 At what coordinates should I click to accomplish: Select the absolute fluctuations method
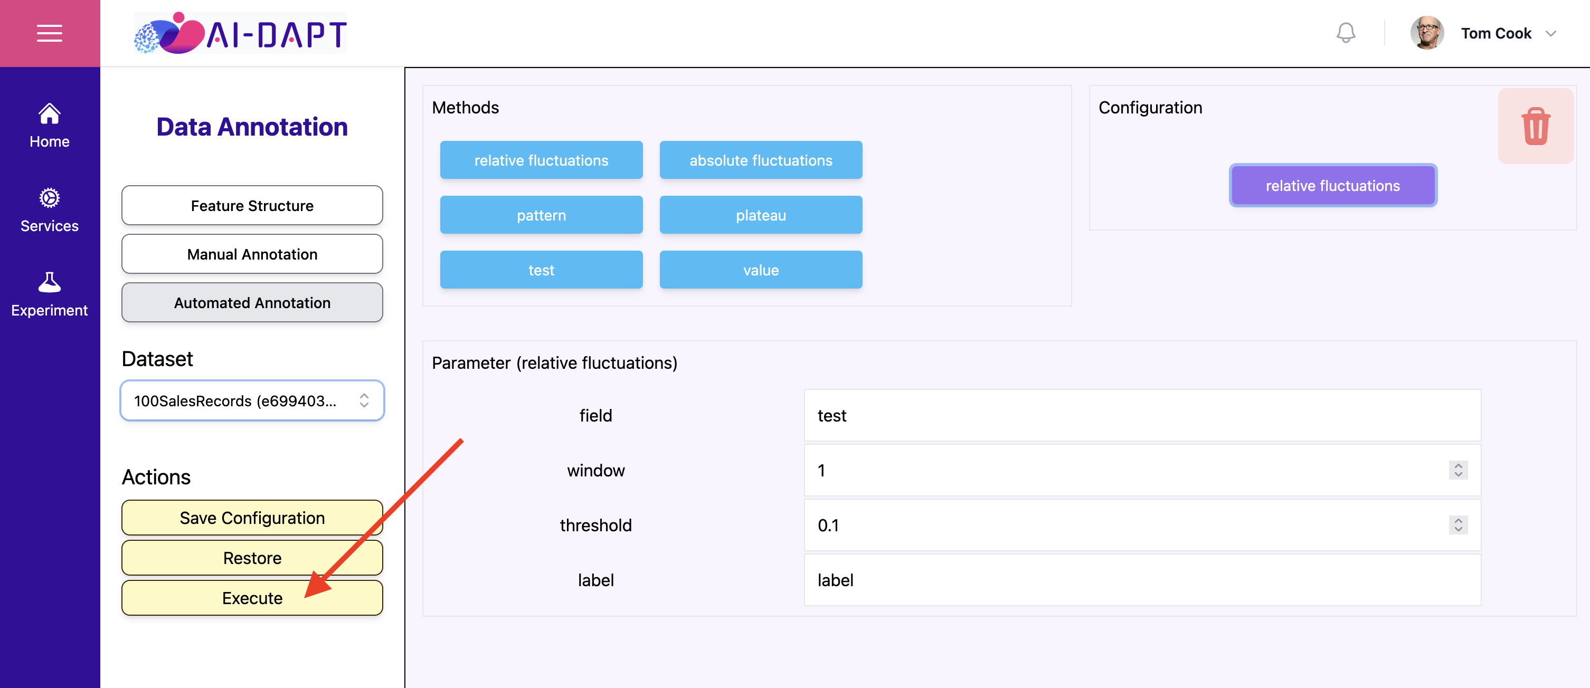[x=761, y=160]
